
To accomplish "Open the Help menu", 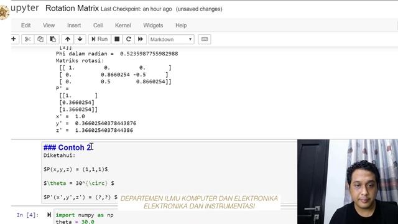I will coord(181,26).
